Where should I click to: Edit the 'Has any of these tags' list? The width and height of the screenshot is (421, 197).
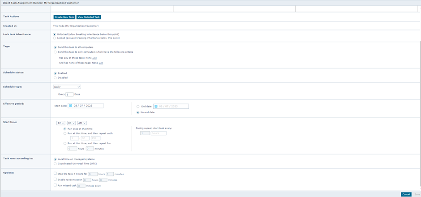tap(95, 58)
